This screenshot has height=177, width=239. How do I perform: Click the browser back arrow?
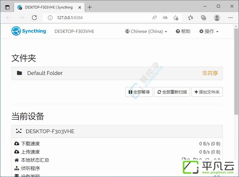[9, 18]
